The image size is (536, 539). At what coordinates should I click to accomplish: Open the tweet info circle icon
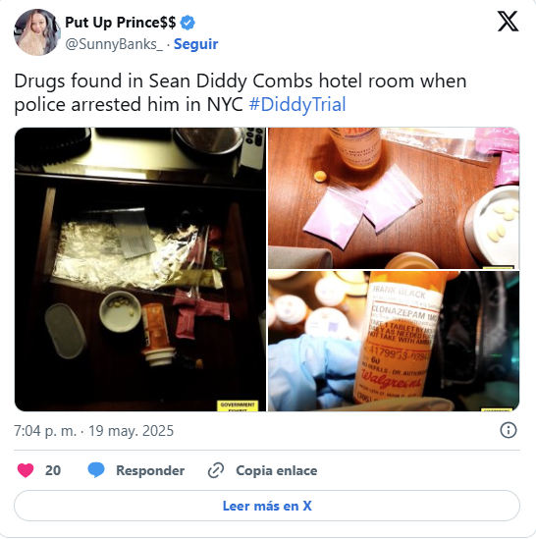coord(509,430)
